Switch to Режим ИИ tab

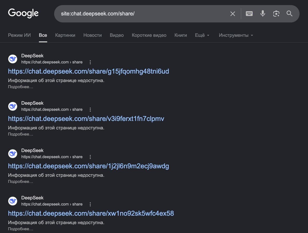[x=19, y=35]
